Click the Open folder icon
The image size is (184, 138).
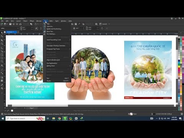5,24
